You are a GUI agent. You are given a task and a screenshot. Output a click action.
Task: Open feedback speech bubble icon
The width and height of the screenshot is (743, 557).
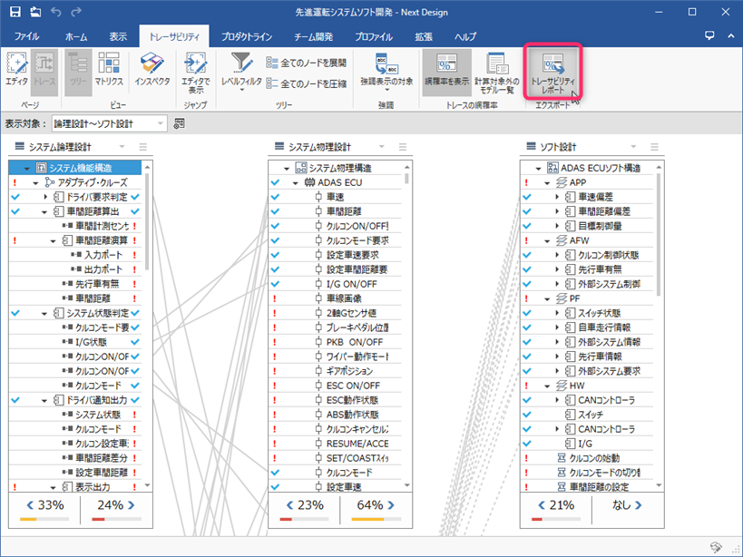click(709, 35)
